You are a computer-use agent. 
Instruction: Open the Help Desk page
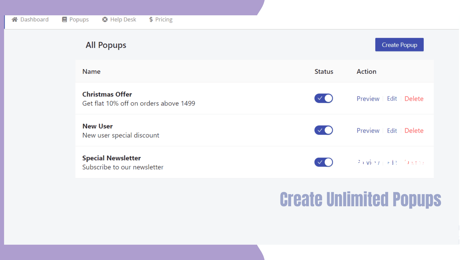123,19
